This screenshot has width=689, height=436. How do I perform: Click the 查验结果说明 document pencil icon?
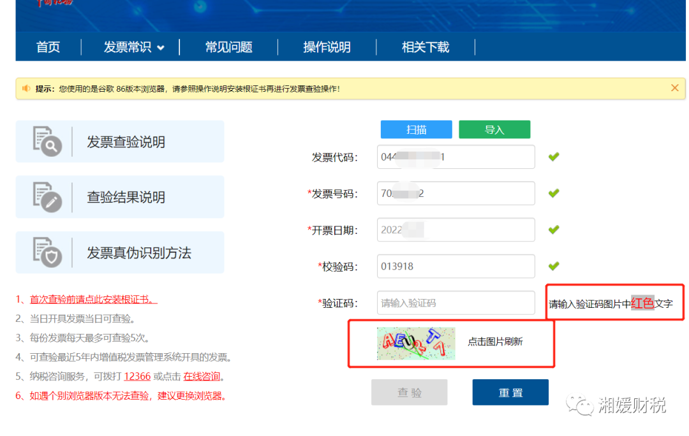pyautogui.click(x=47, y=197)
